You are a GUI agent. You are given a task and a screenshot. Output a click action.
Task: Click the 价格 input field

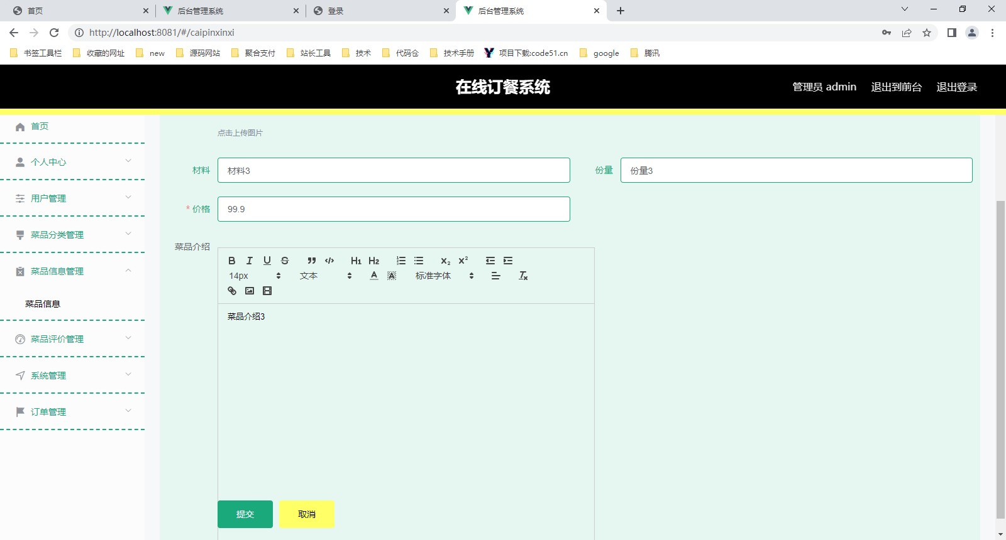(394, 209)
